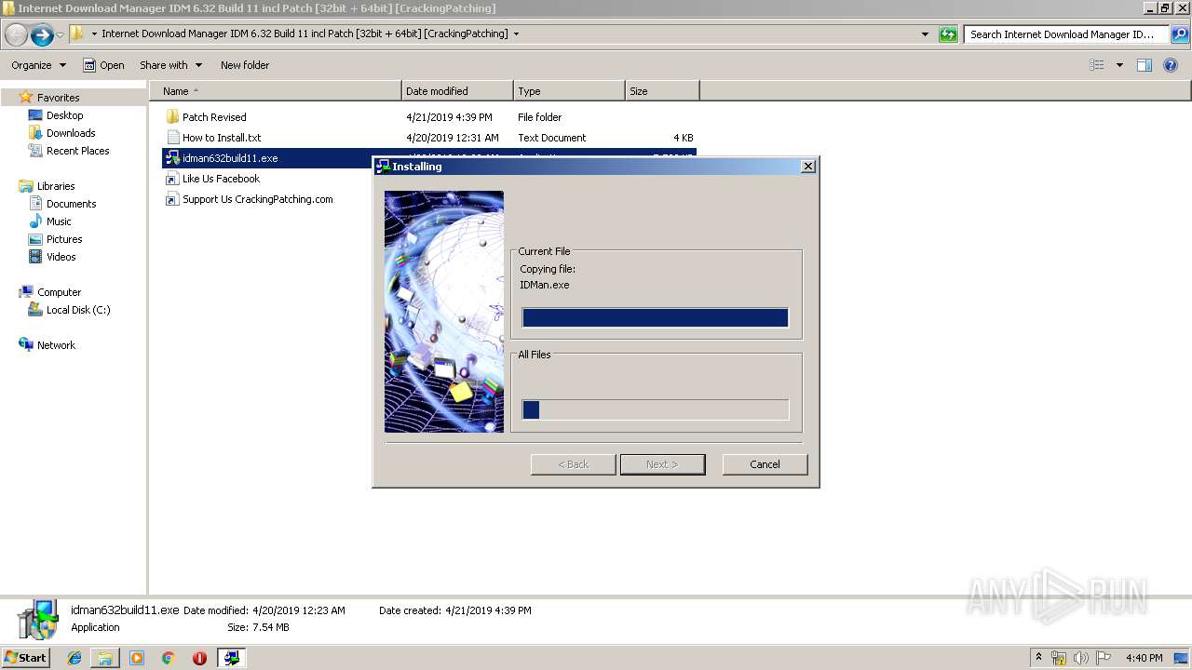Viewport: 1192px width, 670px height.
Task: Click the Change your view icon
Action: (x=1097, y=65)
